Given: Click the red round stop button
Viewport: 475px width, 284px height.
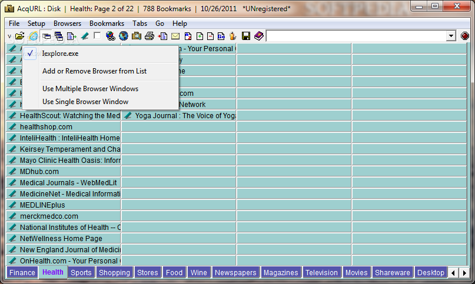Looking at the screenshot, I should [x=465, y=36].
